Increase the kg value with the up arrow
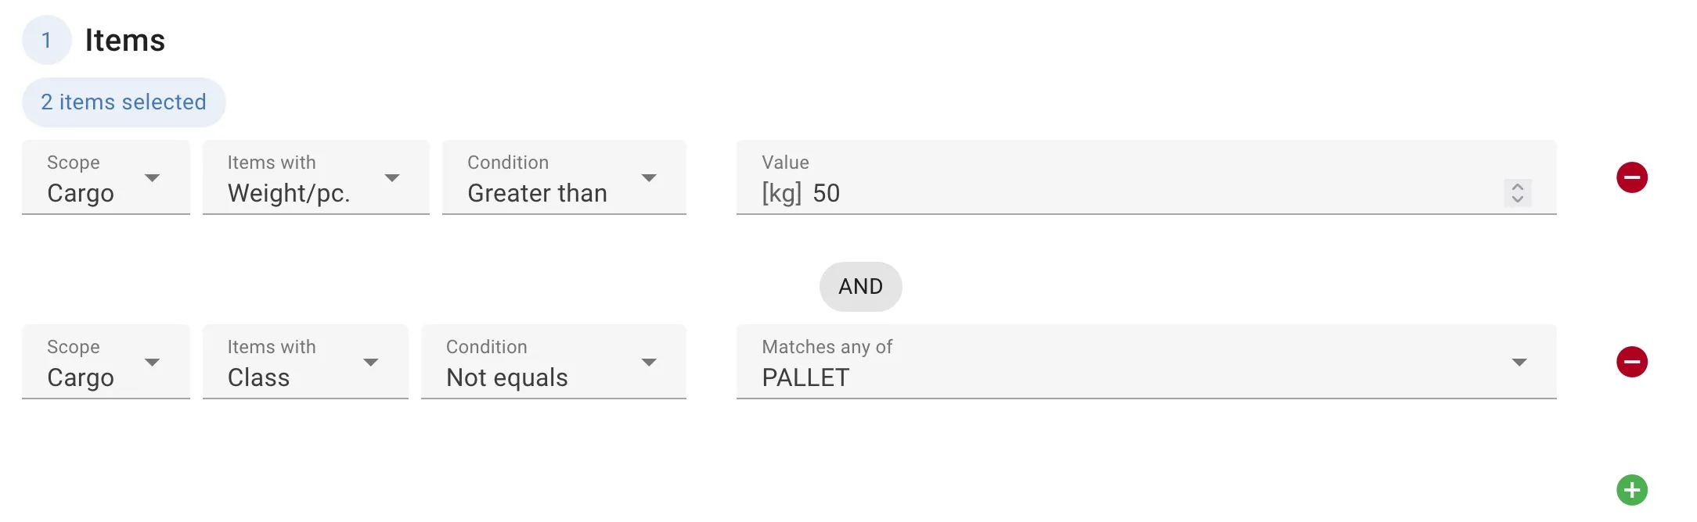Screen dimensions: 1697x522 1517,187
